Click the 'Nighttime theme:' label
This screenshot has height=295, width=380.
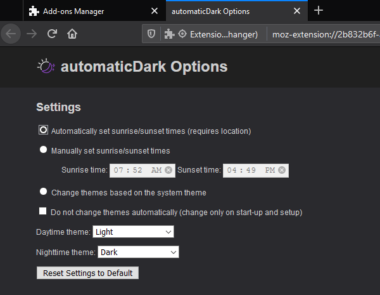[x=66, y=252]
